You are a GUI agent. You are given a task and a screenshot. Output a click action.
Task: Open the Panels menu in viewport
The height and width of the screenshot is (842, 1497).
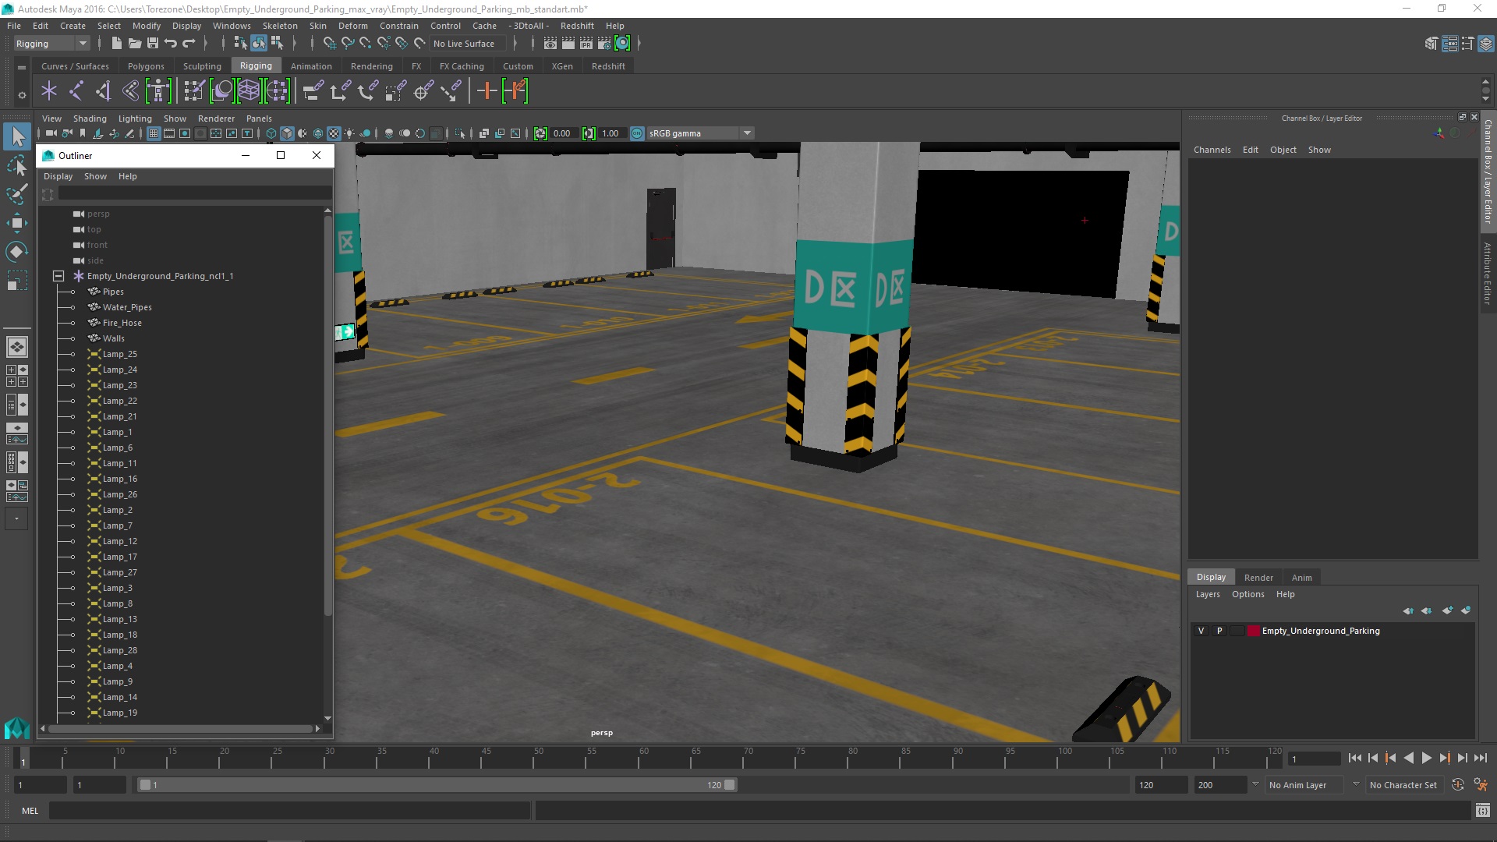click(259, 119)
